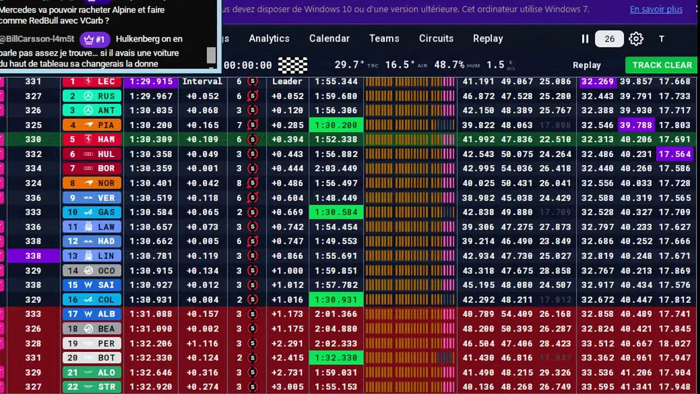Click the purple 1:29.915 best lap

coord(151,82)
